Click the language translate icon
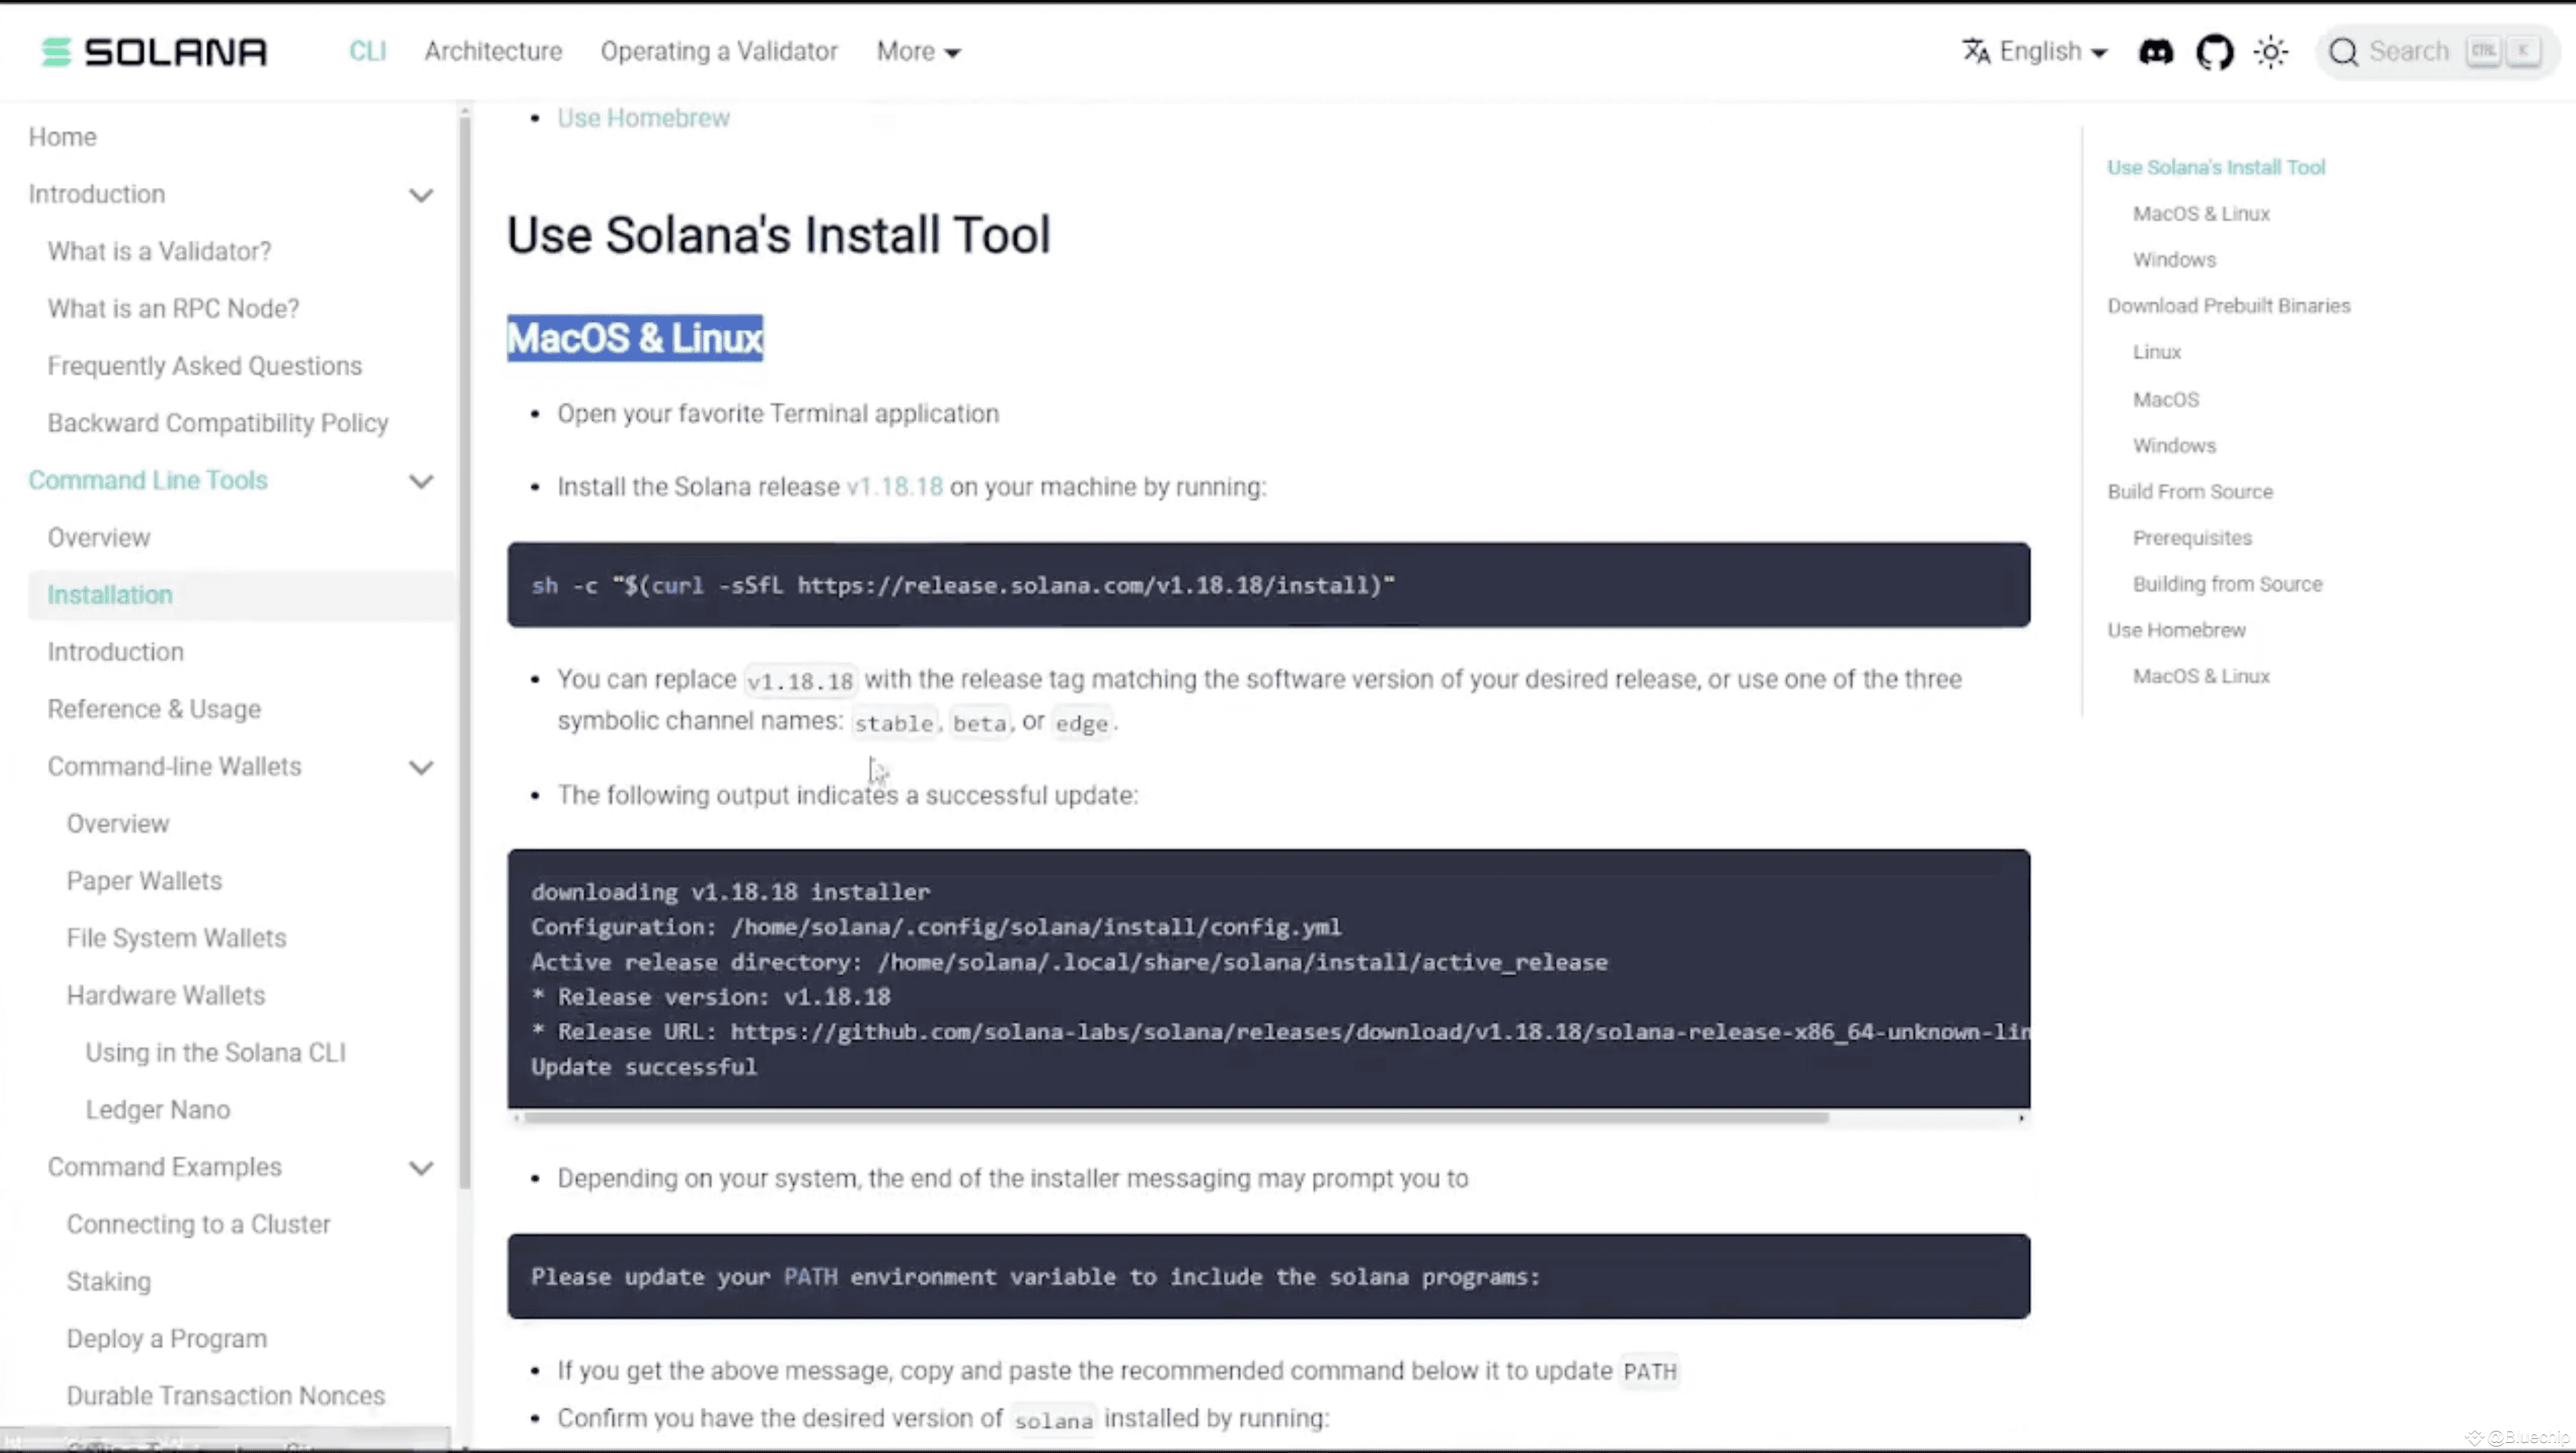Image resolution: width=2576 pixels, height=1453 pixels. 1975,51
